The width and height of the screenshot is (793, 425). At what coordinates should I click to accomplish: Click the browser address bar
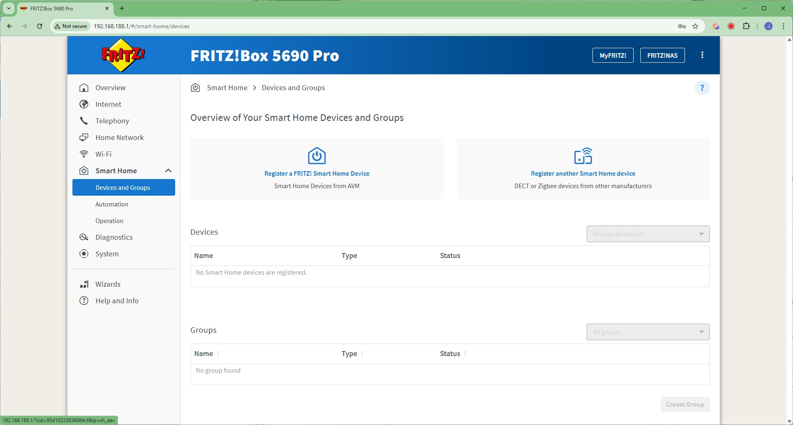pyautogui.click(x=374, y=26)
